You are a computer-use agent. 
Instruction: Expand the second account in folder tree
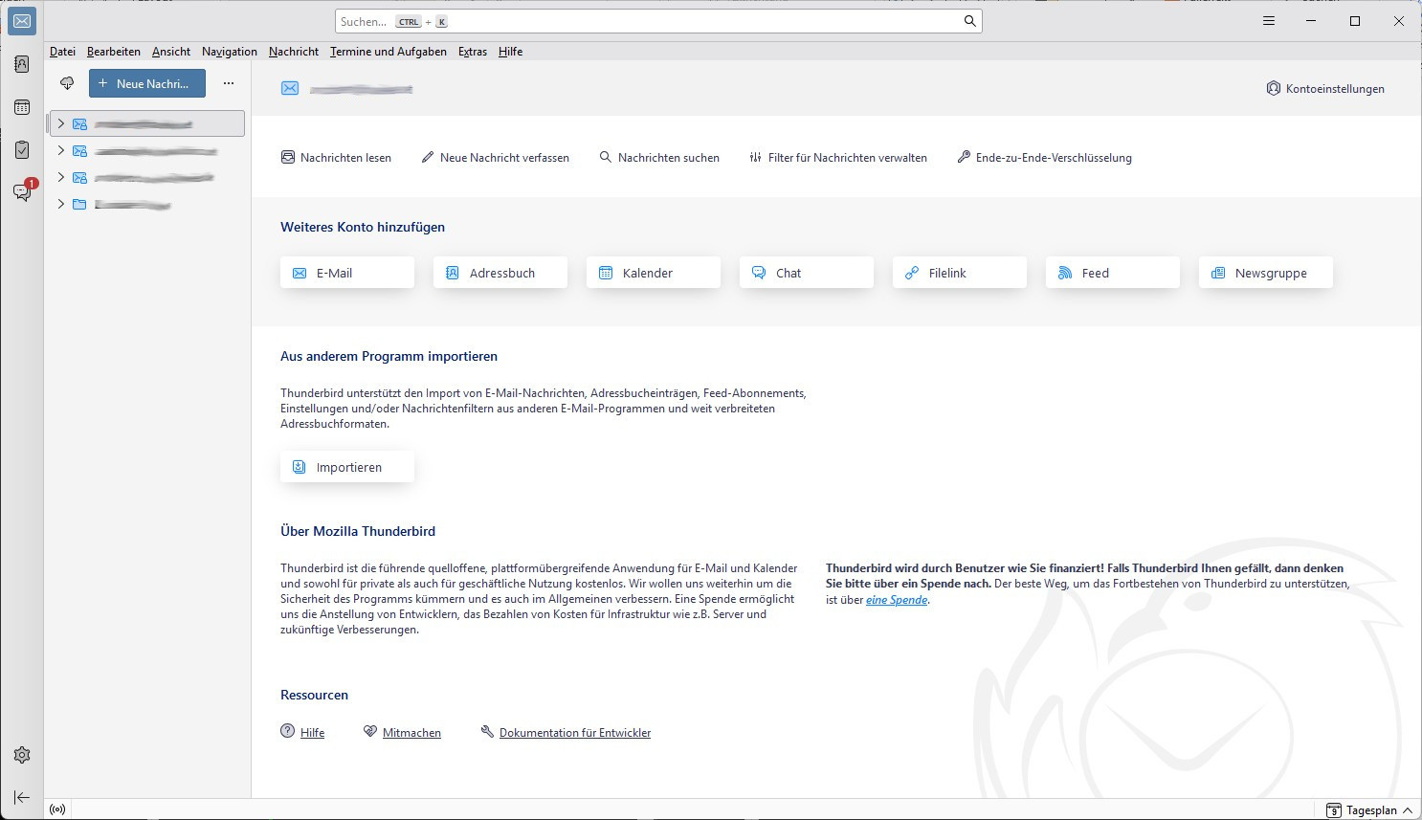(x=61, y=150)
